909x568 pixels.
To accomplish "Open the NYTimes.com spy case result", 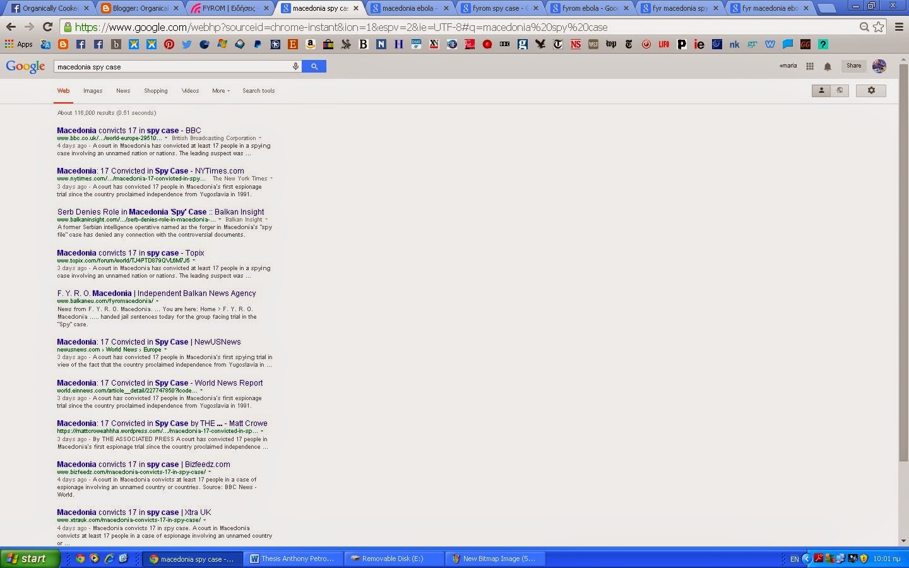I will point(150,171).
